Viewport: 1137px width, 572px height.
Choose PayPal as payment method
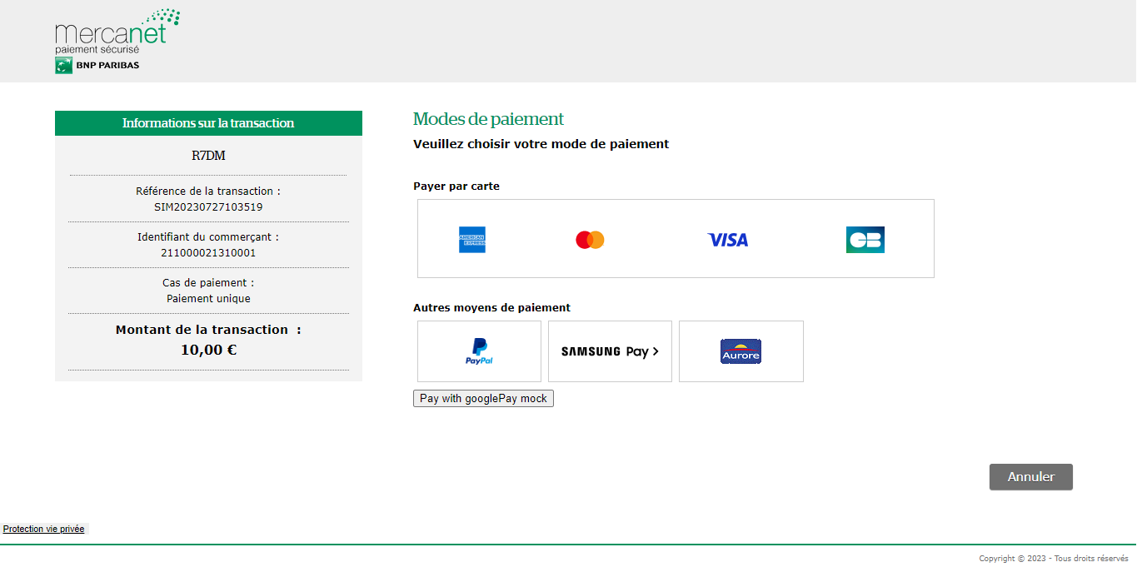tap(479, 351)
